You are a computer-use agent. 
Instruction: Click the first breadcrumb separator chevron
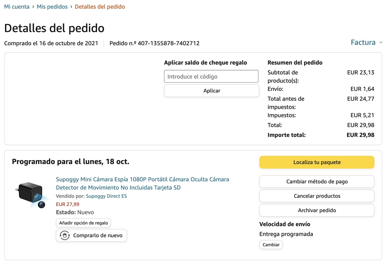pyautogui.click(x=33, y=7)
